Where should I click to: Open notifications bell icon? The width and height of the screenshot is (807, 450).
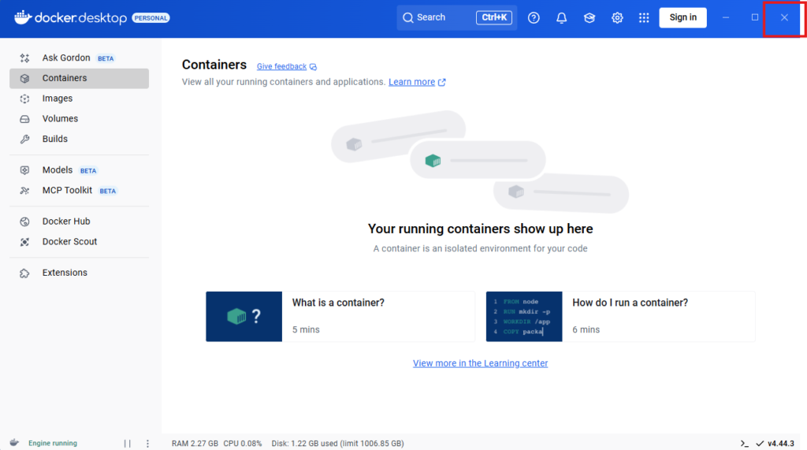[x=561, y=17]
